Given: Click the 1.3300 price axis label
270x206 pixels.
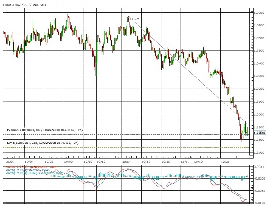Looking at the screenshot, I should coord(259,76).
